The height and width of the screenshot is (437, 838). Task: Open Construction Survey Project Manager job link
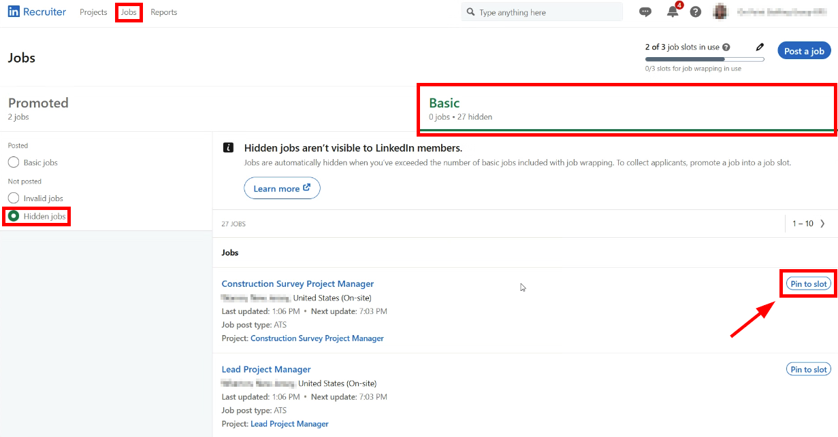click(x=297, y=284)
